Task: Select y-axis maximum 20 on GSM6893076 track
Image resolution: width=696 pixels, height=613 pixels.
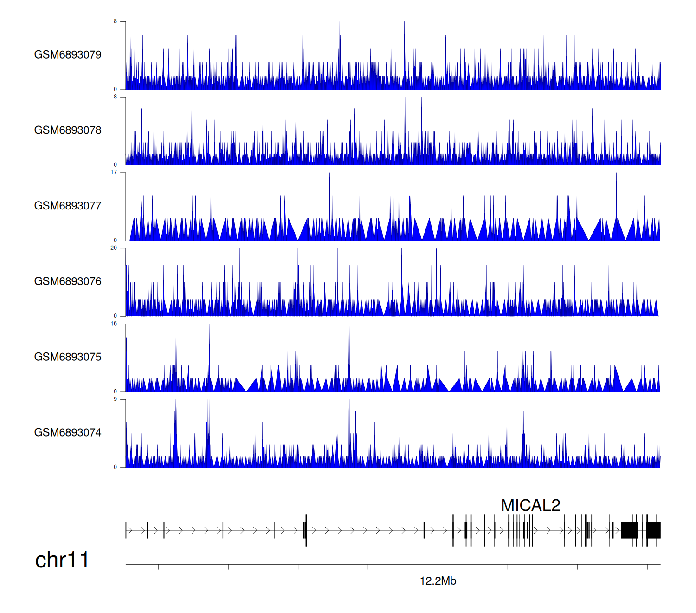Action: coord(114,248)
